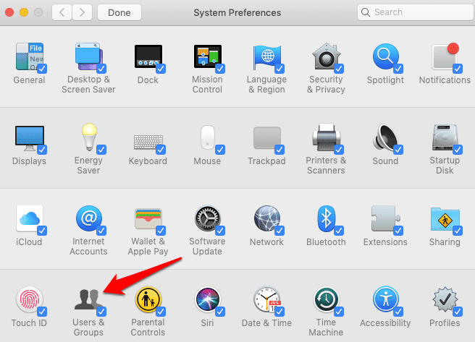Viewport: 475px width, 342px height.
Task: Toggle the Touch ID checkbox
Action: click(x=42, y=312)
